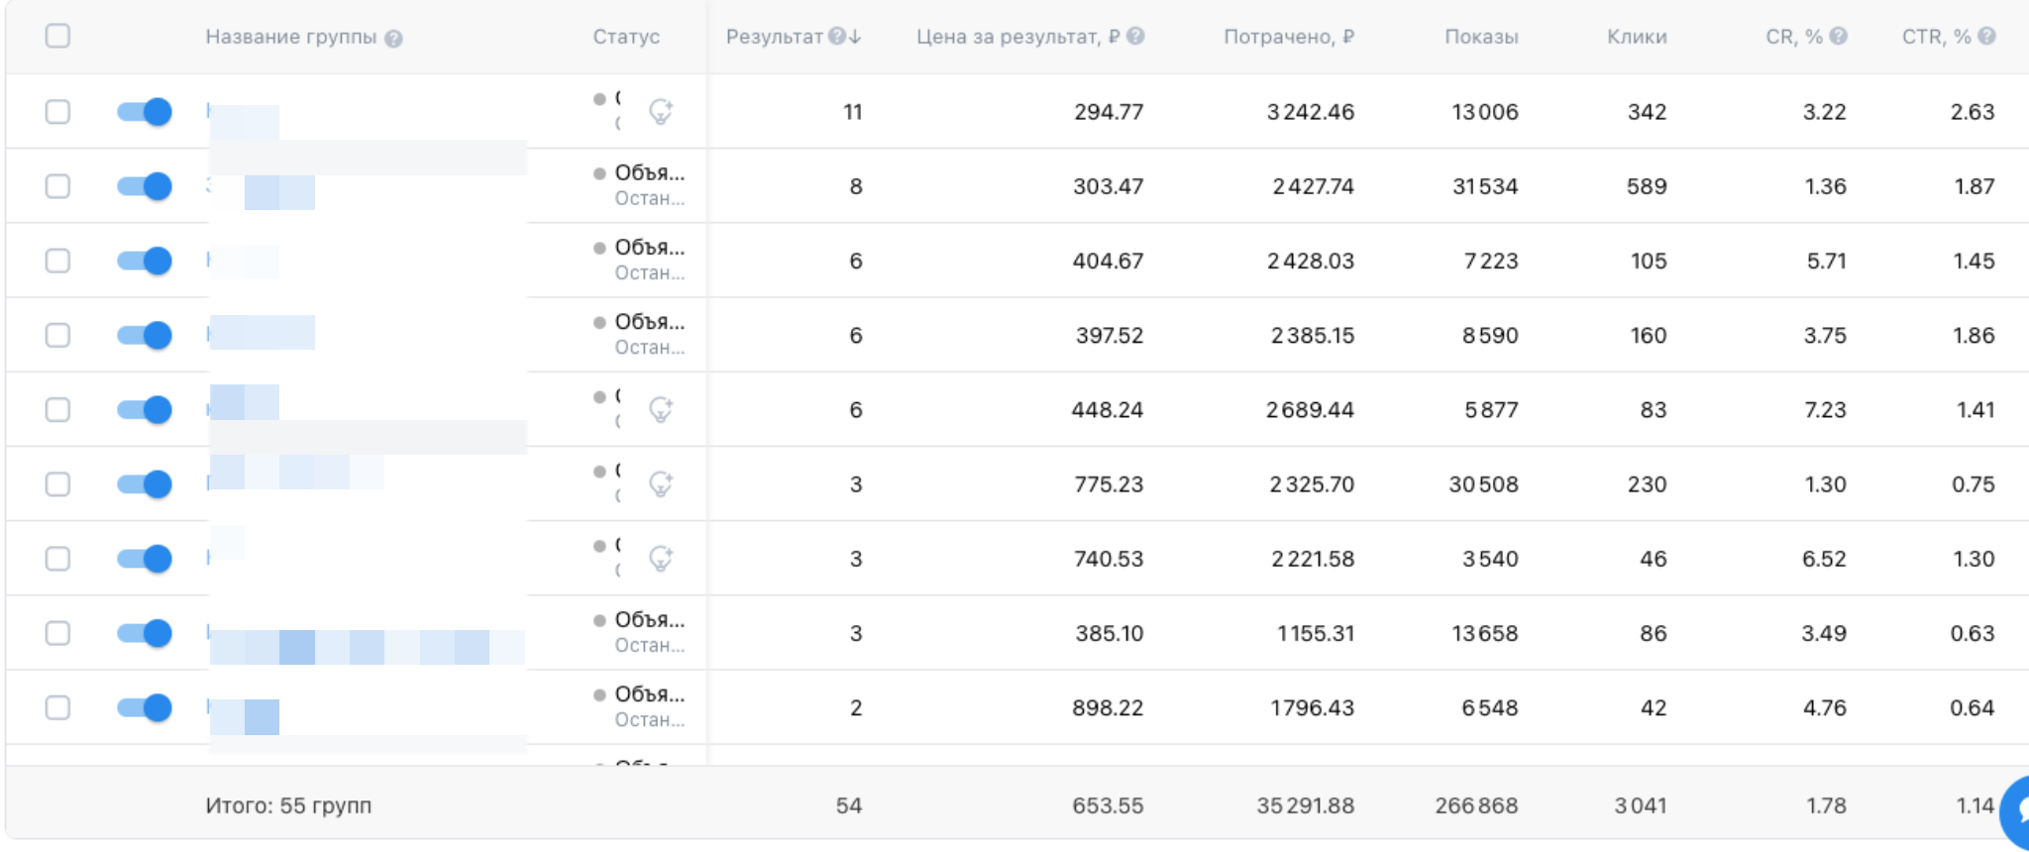2029x852 pixels.
Task: Click help icon next to Цена за результат
Action: [x=1135, y=37]
